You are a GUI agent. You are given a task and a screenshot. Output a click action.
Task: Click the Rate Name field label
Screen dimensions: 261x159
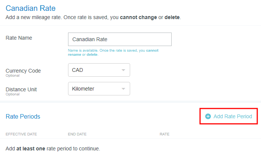19,38
